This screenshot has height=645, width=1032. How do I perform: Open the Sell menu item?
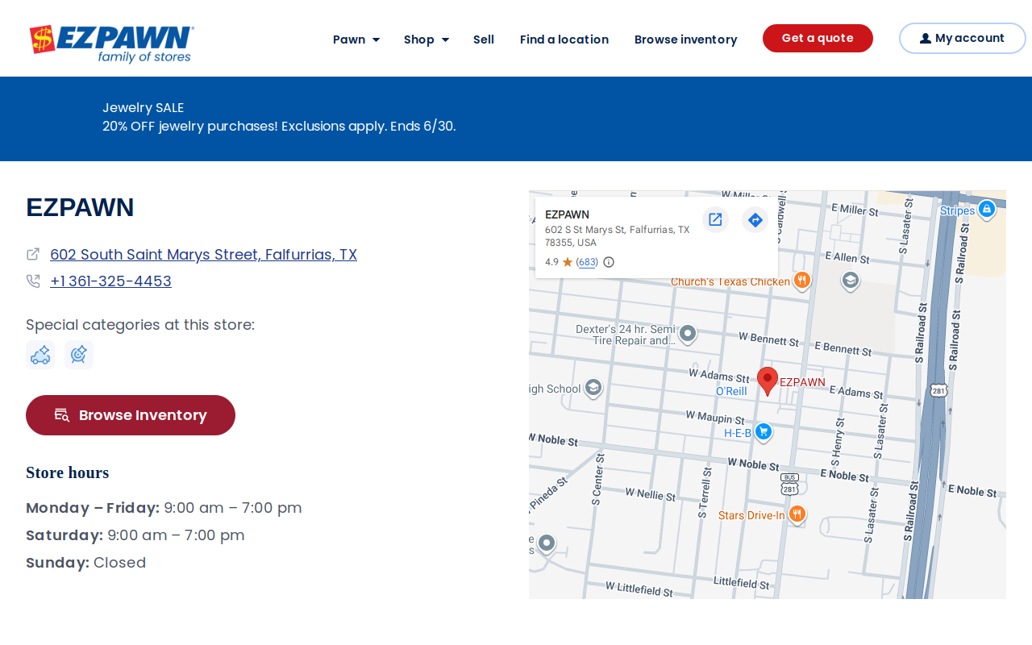click(x=484, y=40)
